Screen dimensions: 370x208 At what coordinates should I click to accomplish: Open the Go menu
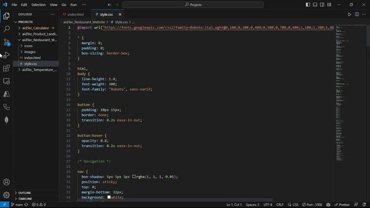[x=64, y=5]
